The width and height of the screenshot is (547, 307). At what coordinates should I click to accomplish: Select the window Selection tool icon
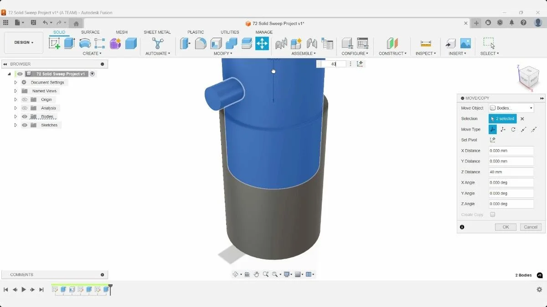click(x=489, y=43)
